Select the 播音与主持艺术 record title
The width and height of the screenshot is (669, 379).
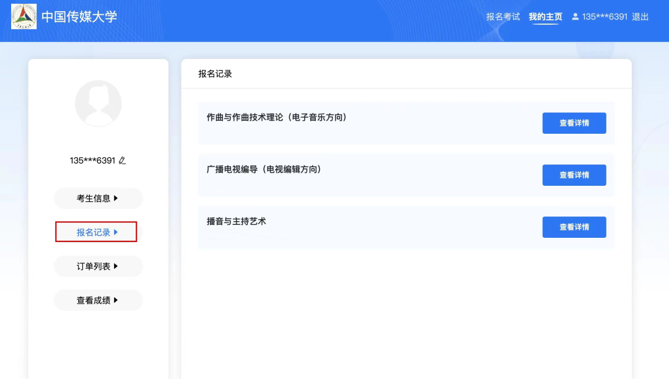[x=236, y=221]
